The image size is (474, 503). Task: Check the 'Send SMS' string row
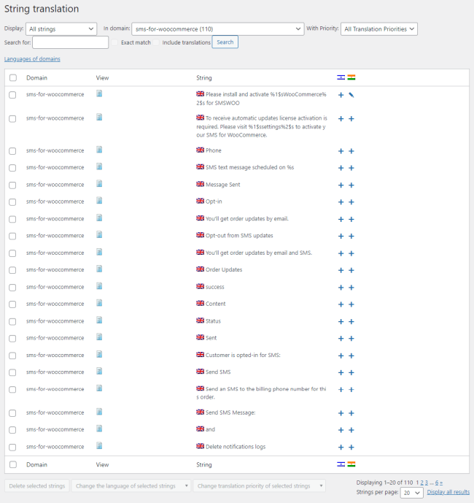click(x=12, y=372)
